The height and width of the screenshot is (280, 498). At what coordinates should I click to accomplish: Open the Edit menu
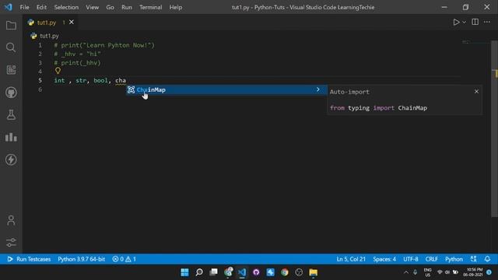[41, 7]
